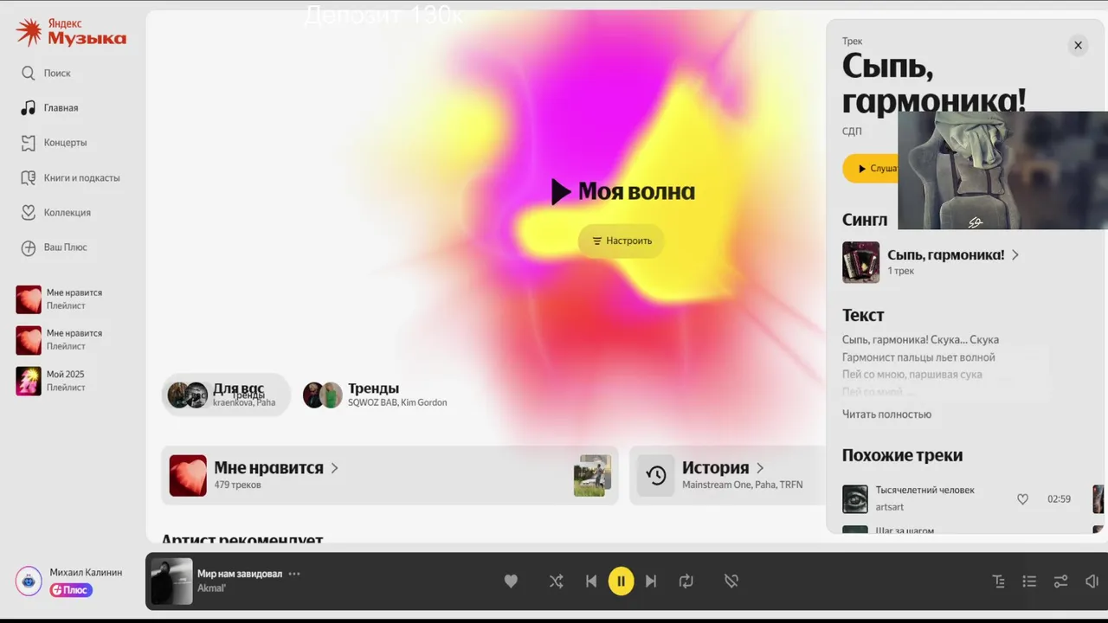
Task: Click the plus-circle icon next to Ваш Плюс
Action: [x=29, y=247]
